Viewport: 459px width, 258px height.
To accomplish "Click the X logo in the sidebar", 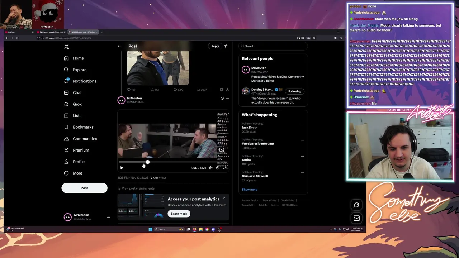I will 66,47.
